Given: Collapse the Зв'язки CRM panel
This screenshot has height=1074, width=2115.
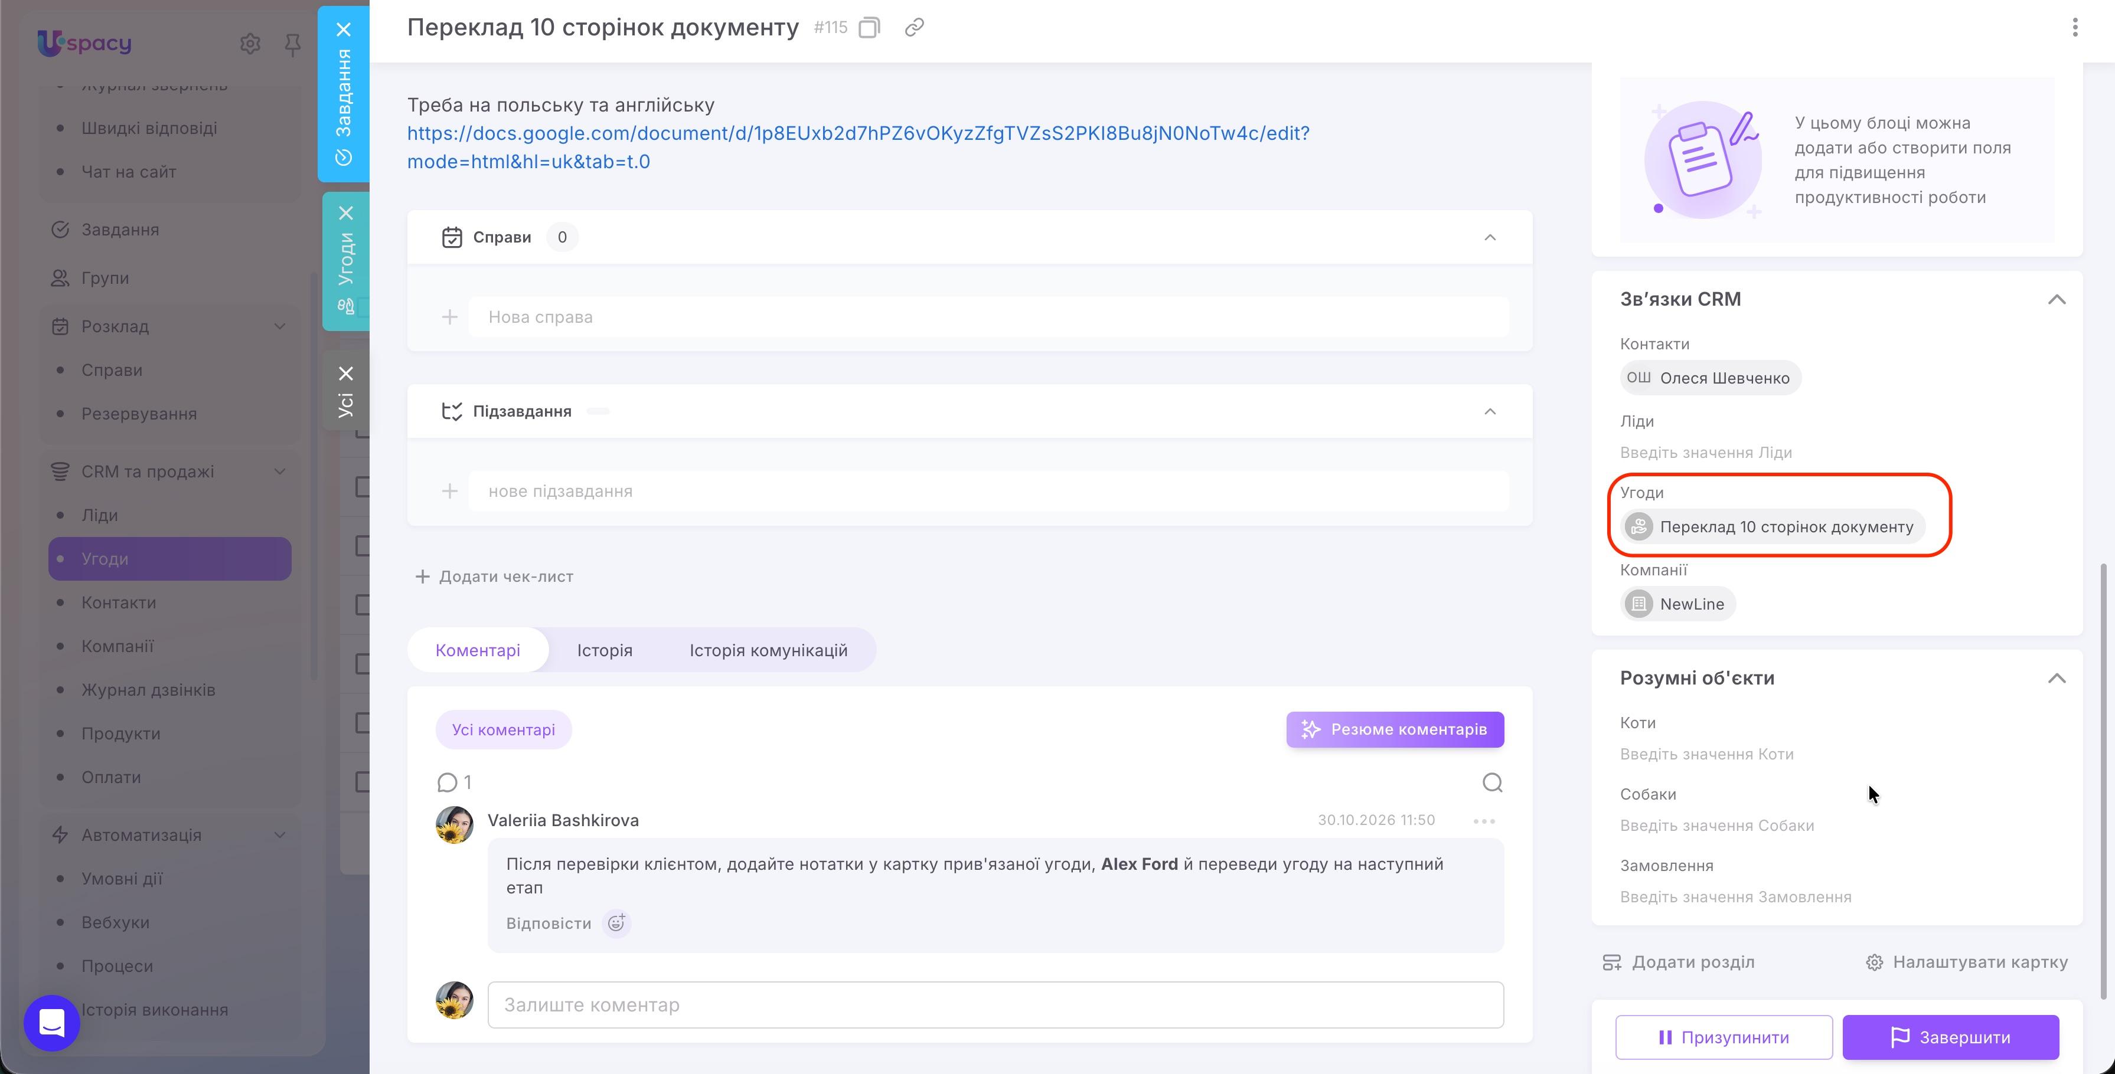Looking at the screenshot, I should click(2056, 299).
